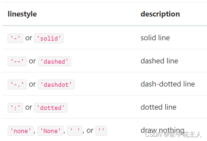This screenshot has width=207, height=141.
Task: Select the '--' code chip
Action: (17, 61)
